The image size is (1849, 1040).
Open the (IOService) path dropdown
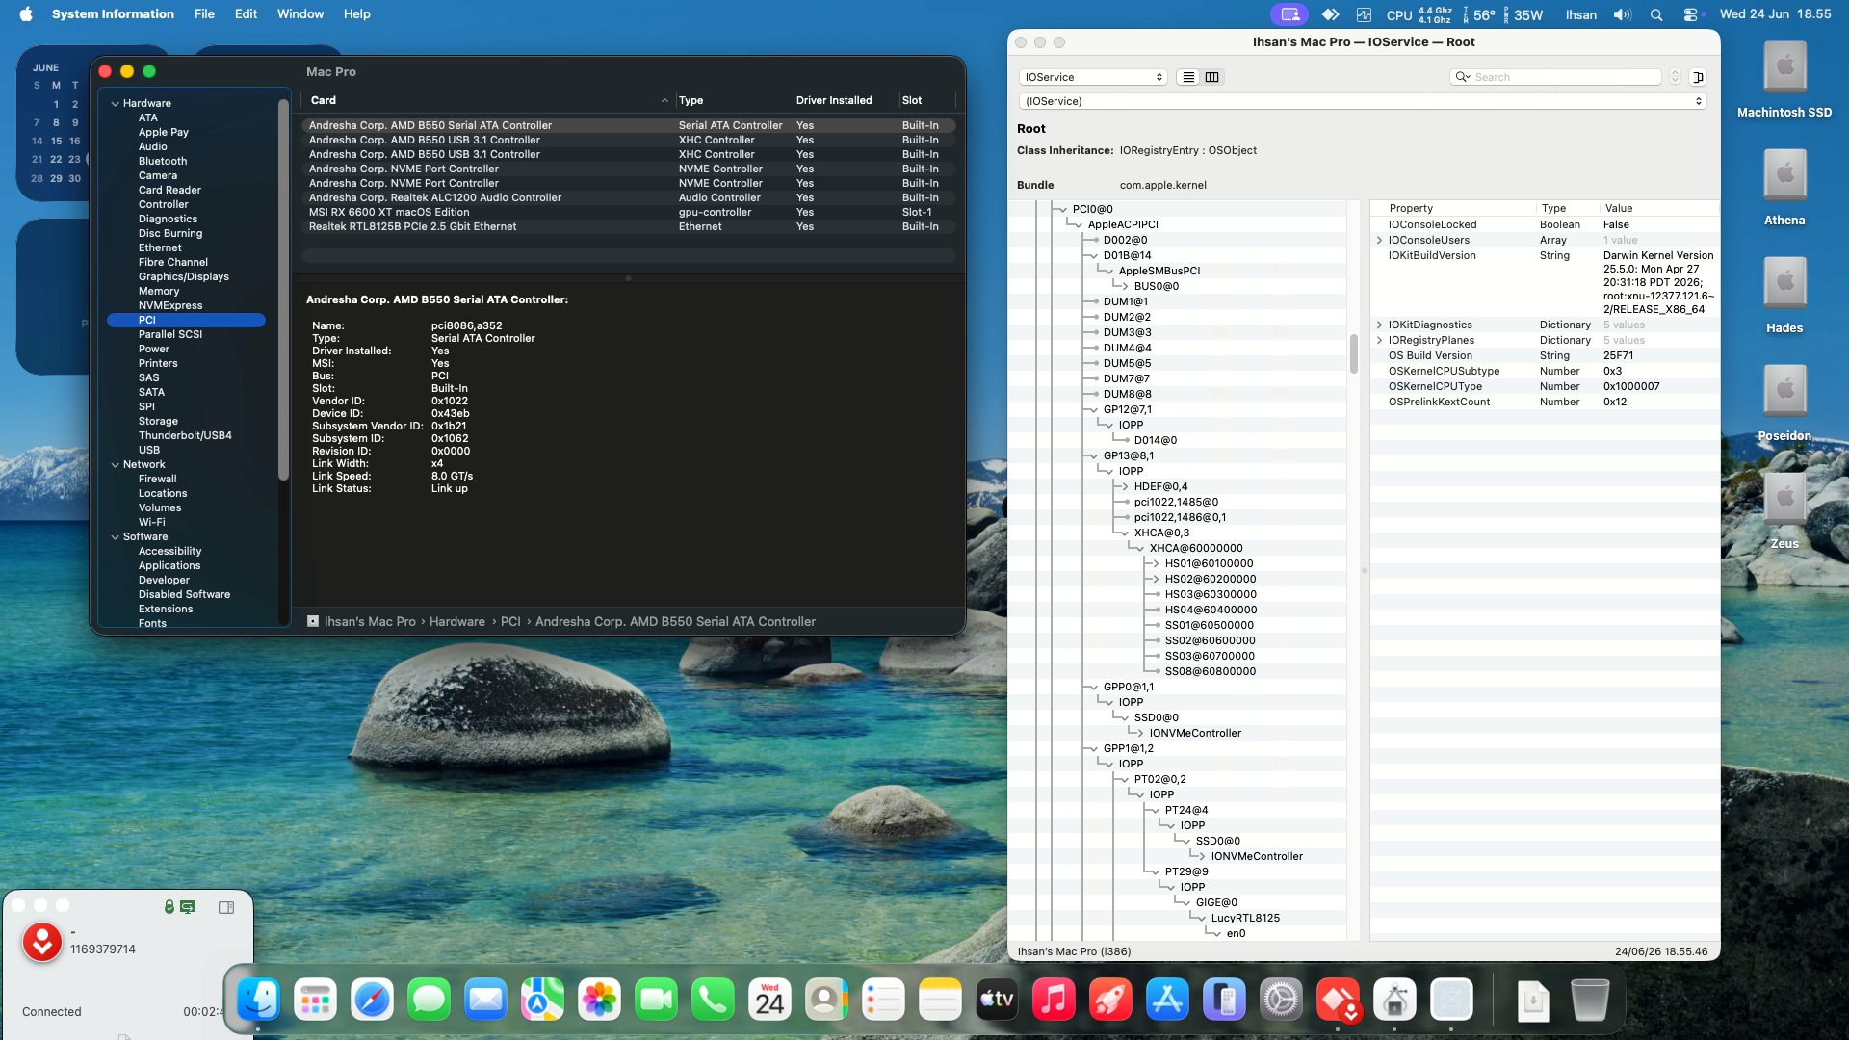click(x=1362, y=101)
